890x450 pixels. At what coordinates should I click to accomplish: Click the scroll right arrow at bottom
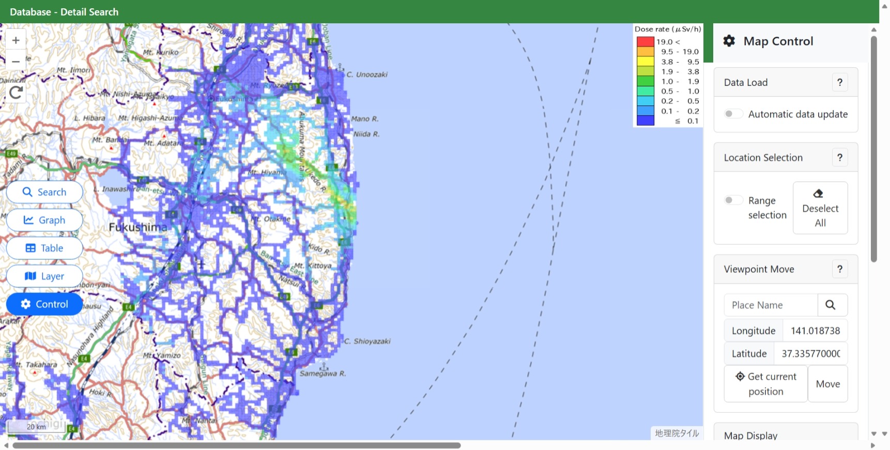[x=873, y=445]
